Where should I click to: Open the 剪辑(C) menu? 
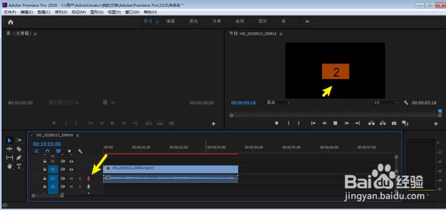[x=44, y=12]
